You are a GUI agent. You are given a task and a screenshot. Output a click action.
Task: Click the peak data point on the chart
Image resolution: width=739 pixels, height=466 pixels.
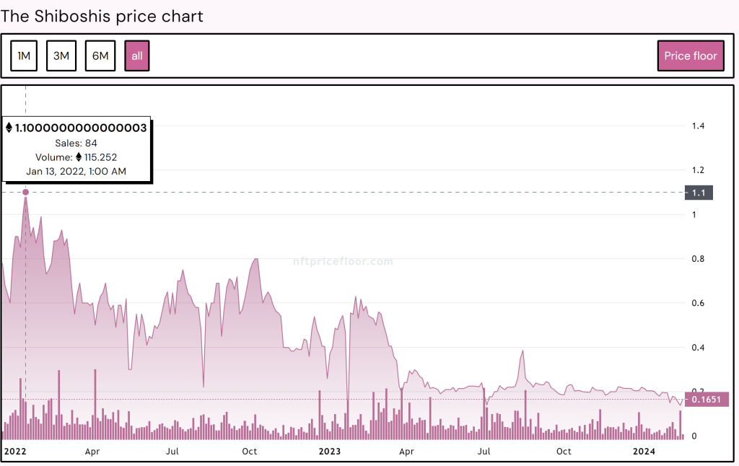(26, 193)
